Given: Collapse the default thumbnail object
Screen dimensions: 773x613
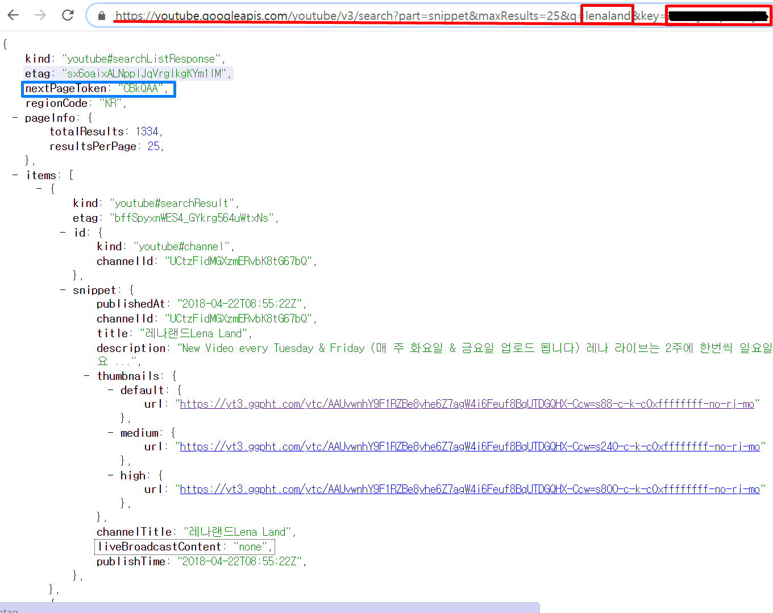Looking at the screenshot, I should tap(111, 390).
